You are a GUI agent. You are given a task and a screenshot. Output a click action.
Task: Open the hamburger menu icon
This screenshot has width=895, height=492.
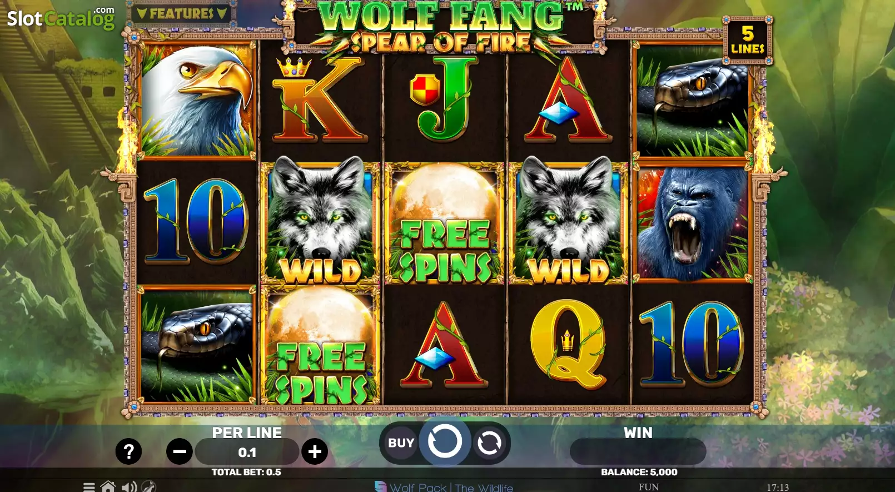point(89,487)
